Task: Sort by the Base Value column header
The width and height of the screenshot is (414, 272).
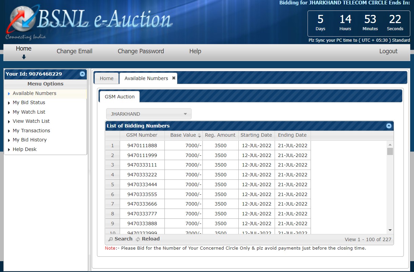Action: pos(183,135)
